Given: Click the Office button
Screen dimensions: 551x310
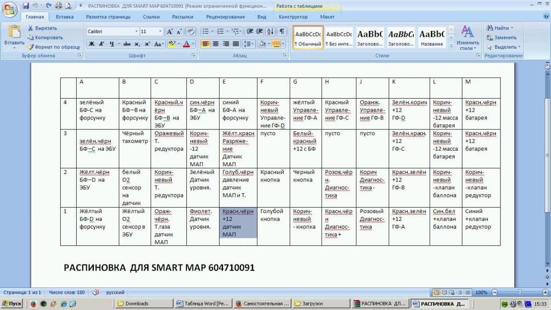Looking at the screenshot, I should pos(10,10).
